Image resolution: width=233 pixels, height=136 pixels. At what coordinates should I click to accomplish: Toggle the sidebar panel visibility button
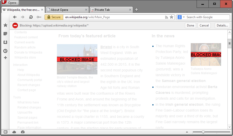(5, 132)
